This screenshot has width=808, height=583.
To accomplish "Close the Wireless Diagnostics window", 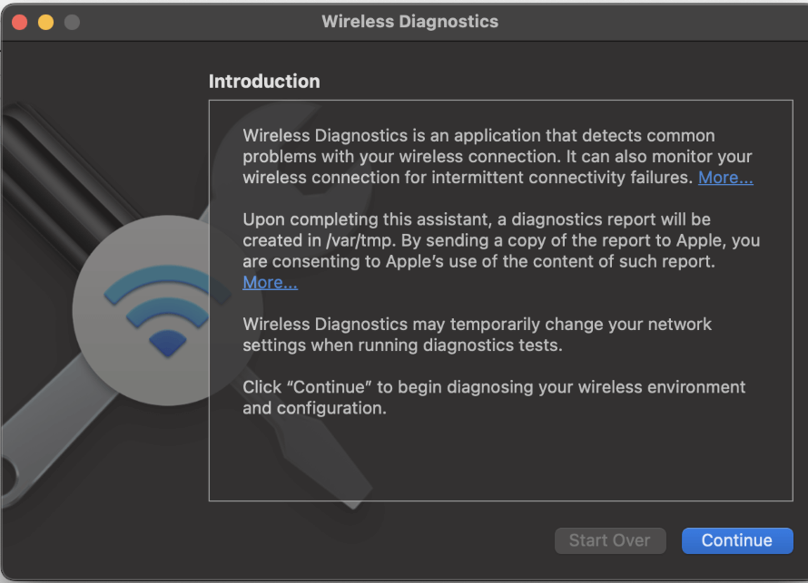I will tap(19, 22).
